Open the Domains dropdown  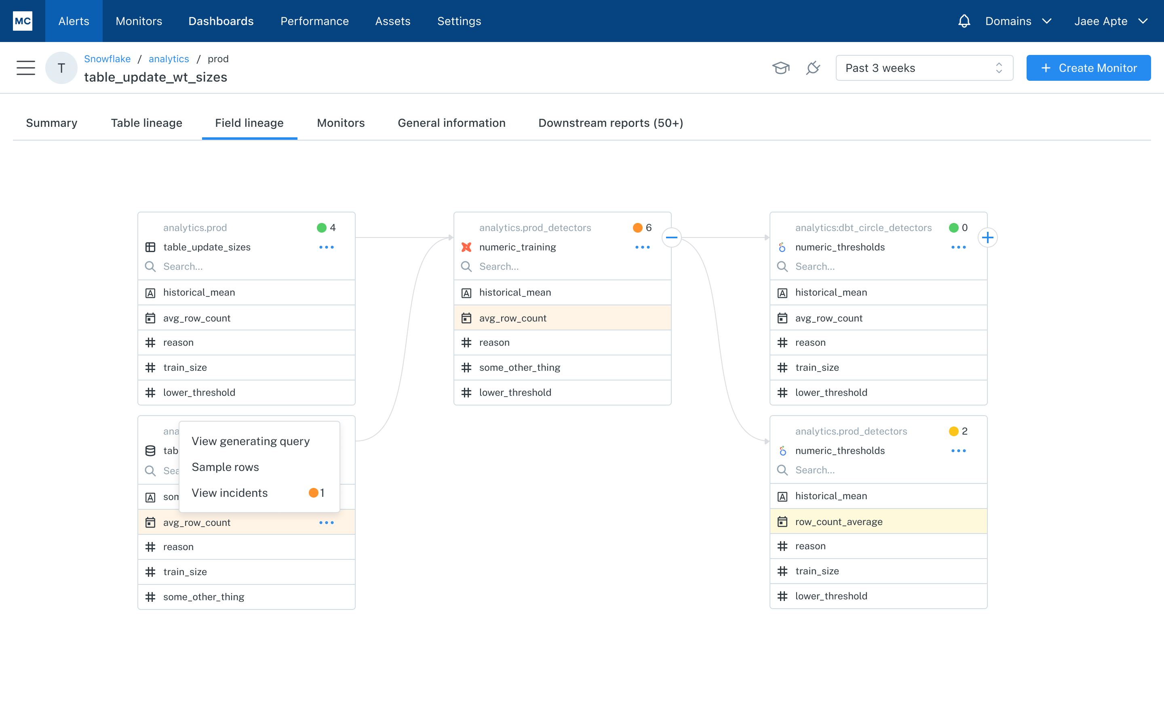tap(1018, 21)
